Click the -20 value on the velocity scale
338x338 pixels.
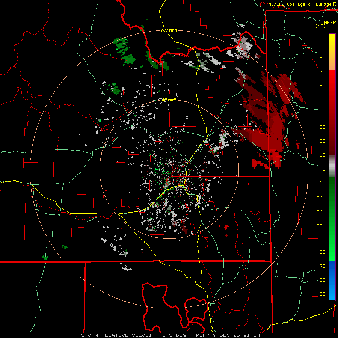(321, 196)
